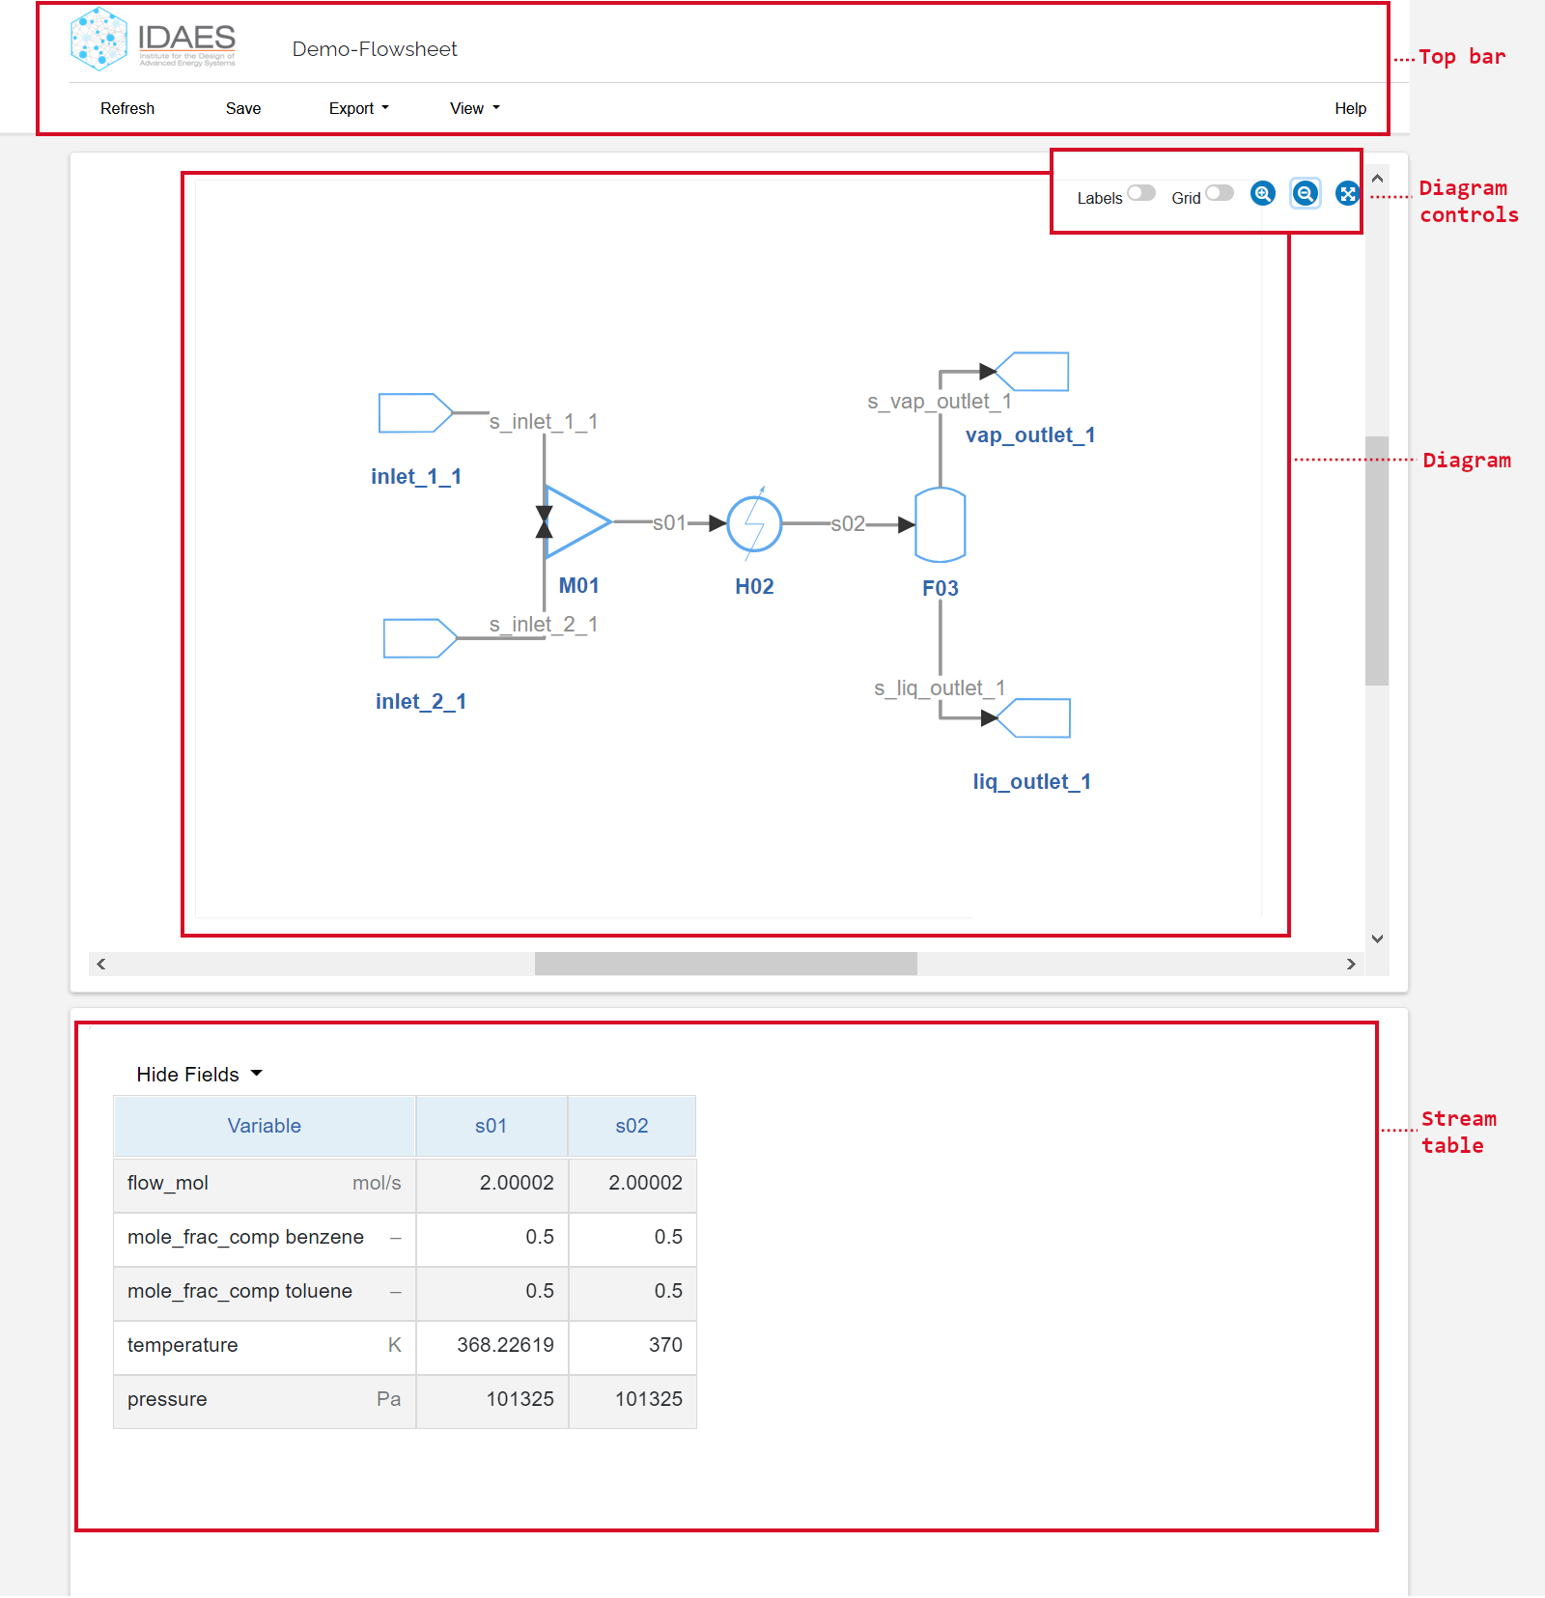Click the mole_frac_comp benzene row label
1545x1598 pixels.
pos(245,1238)
